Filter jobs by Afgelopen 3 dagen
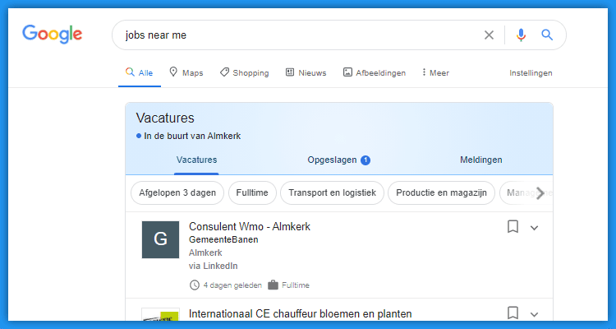This screenshot has width=616, height=329. [177, 193]
